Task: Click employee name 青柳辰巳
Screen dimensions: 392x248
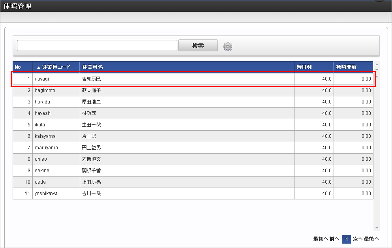Action: coord(91,79)
